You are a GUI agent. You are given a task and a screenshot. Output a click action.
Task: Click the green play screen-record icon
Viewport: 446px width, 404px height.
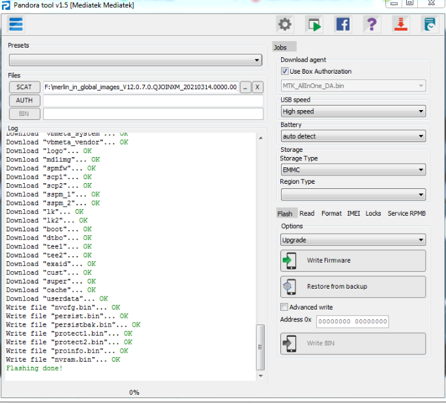tap(314, 25)
